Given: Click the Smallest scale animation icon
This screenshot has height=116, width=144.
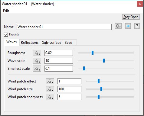Looking at the screenshot, I should [x=37, y=69].
